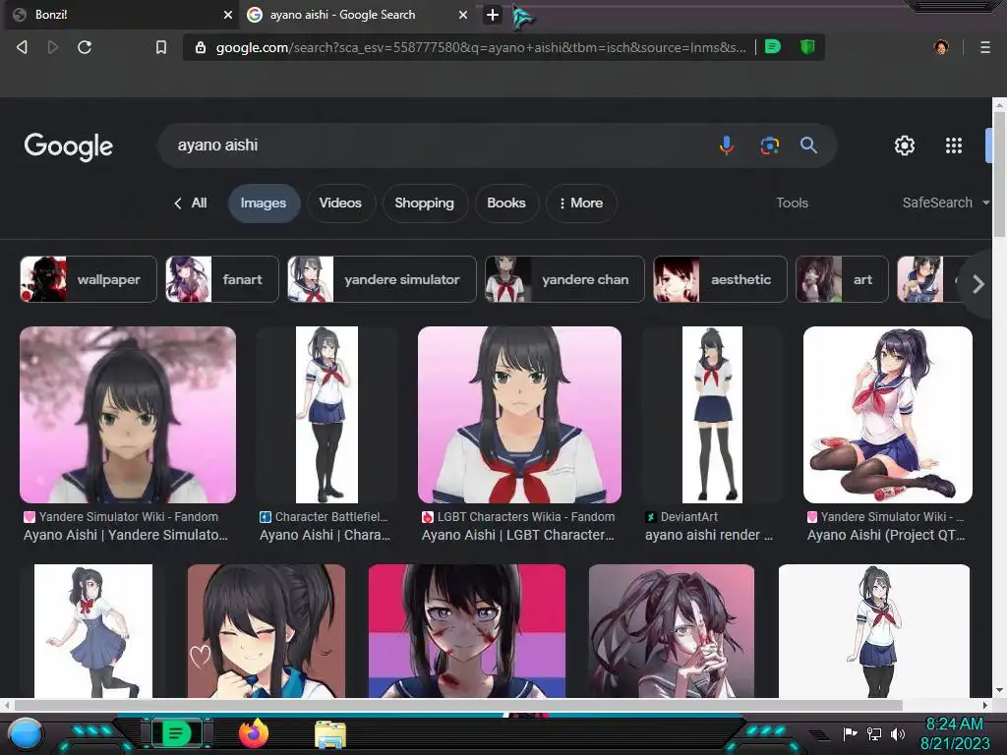Launch Firefox from the taskbar
The width and height of the screenshot is (1007, 755).
(254, 733)
